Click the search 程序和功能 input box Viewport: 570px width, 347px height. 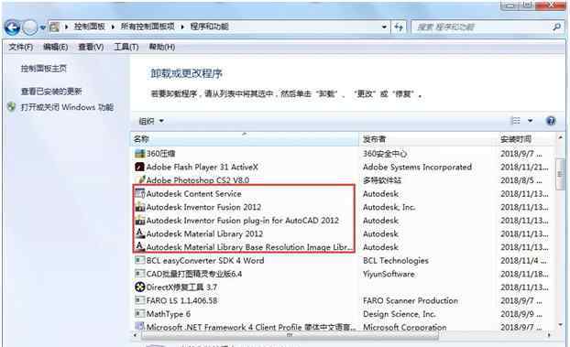click(482, 27)
